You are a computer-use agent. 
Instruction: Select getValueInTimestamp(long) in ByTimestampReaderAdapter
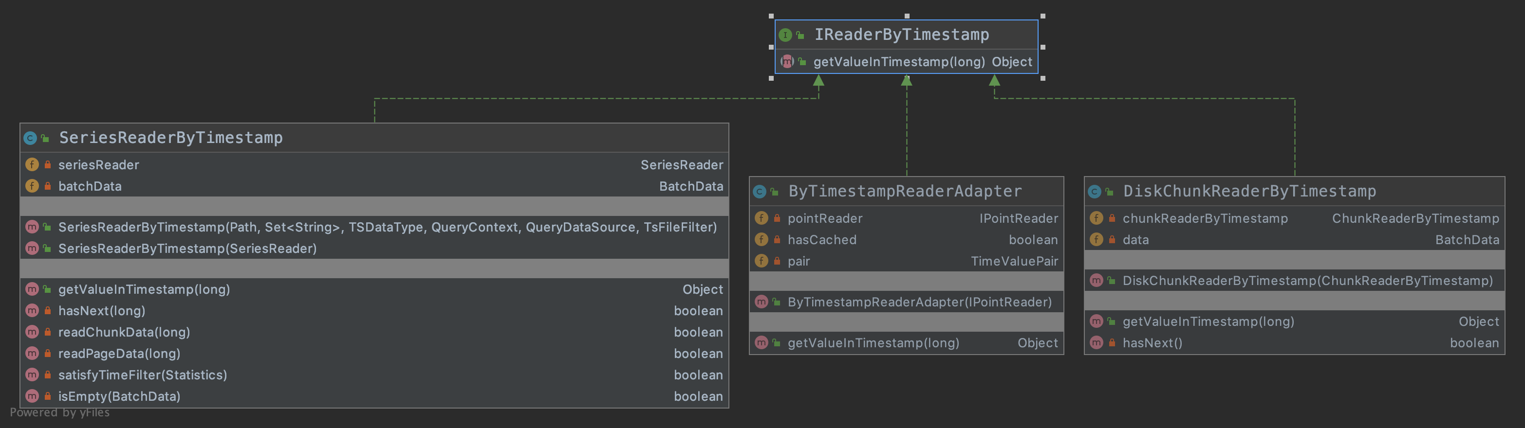[x=873, y=343]
